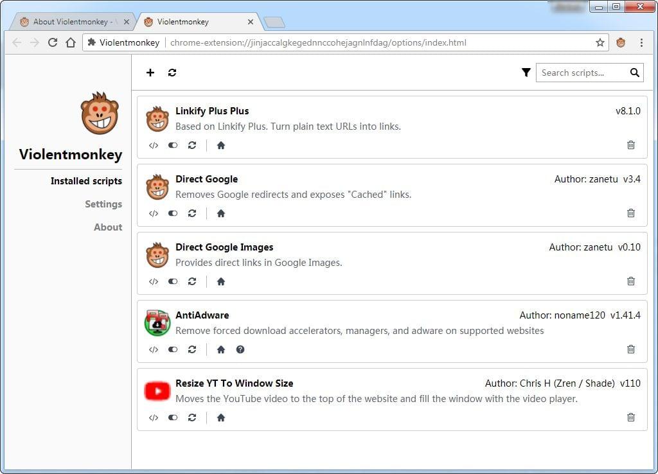Image resolution: width=658 pixels, height=474 pixels.
Task: Click the plus icon to add new script
Action: click(150, 73)
